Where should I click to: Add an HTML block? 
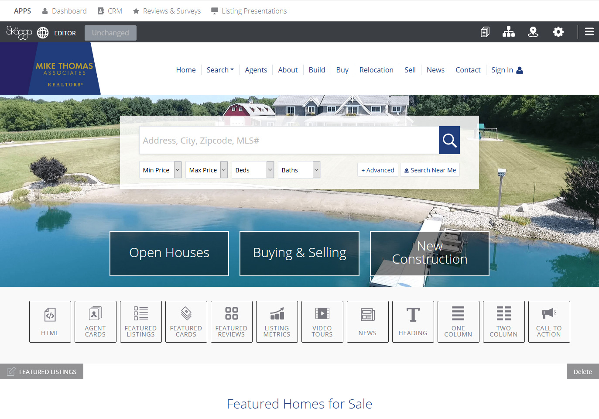click(50, 322)
